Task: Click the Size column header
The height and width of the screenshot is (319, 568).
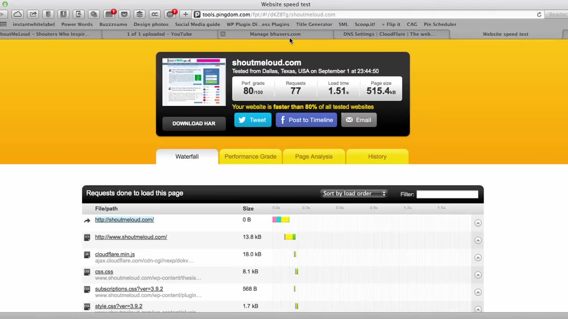Action: (248, 209)
